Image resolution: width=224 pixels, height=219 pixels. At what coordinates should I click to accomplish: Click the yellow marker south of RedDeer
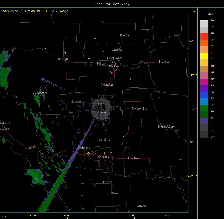(x=111, y=73)
